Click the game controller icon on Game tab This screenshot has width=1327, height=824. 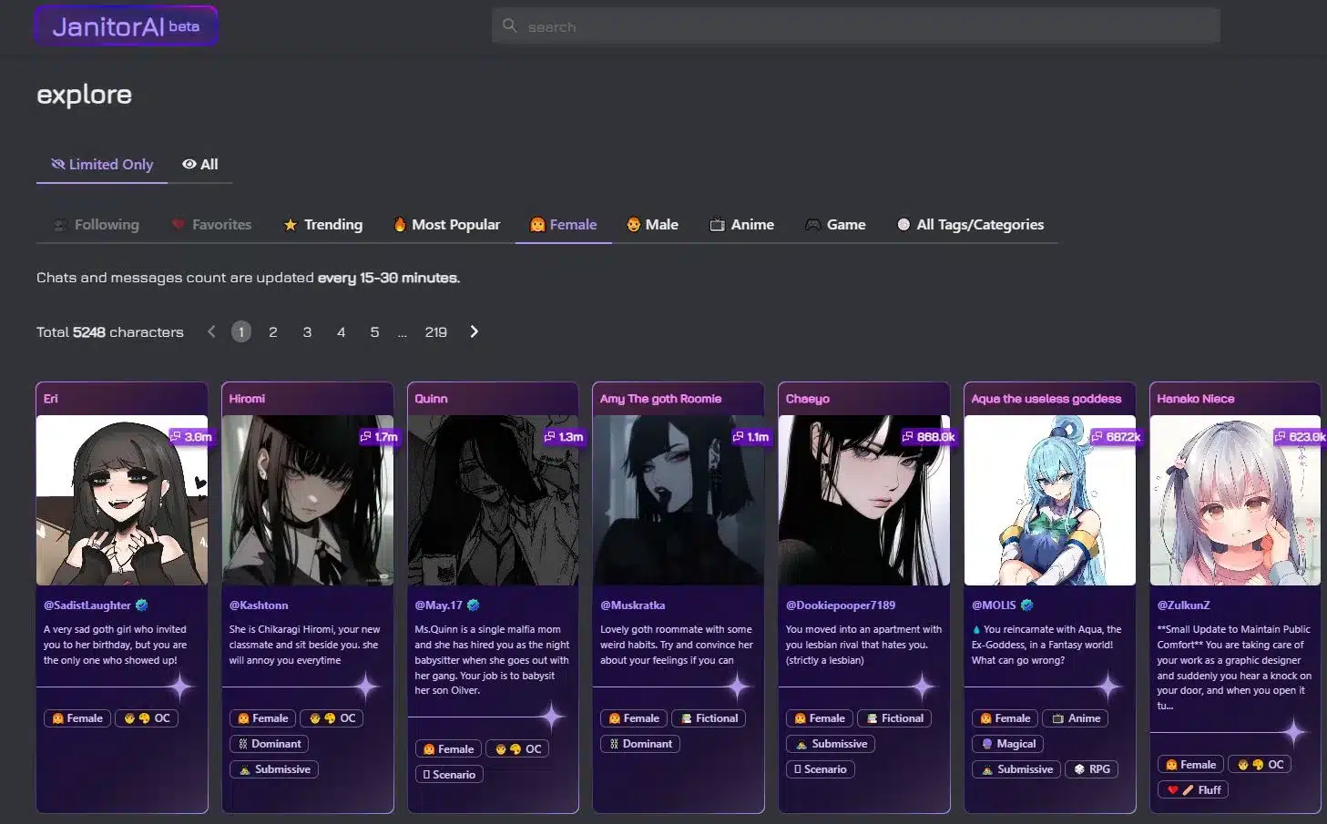(x=813, y=224)
